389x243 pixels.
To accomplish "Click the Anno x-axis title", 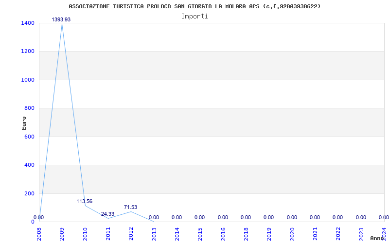I will click(x=377, y=238).
